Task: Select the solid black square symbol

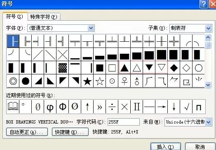Action: click(100, 68)
